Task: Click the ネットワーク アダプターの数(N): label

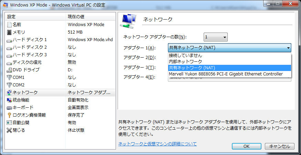Action: click(155, 37)
